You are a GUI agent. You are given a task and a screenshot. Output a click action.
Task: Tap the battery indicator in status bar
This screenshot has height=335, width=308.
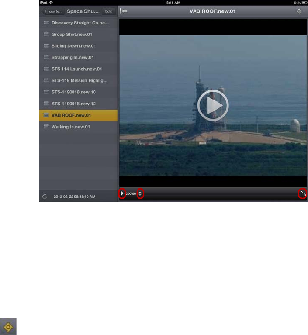(x=304, y=3)
